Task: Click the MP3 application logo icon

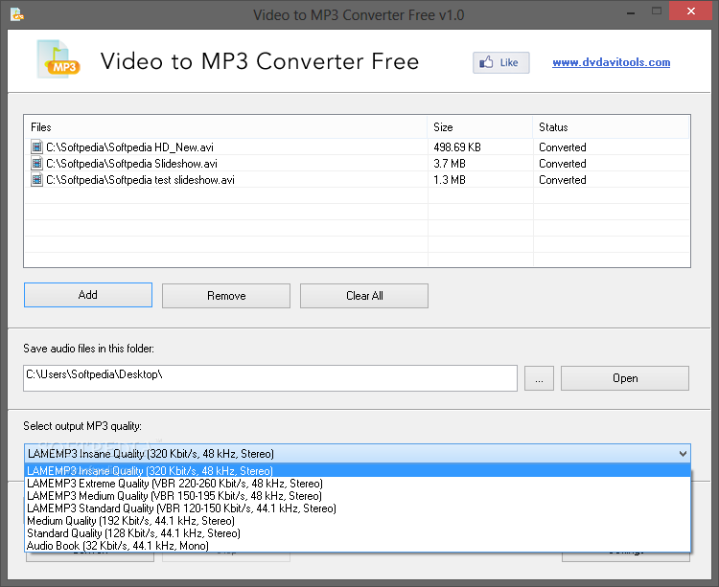Action: tap(58, 59)
